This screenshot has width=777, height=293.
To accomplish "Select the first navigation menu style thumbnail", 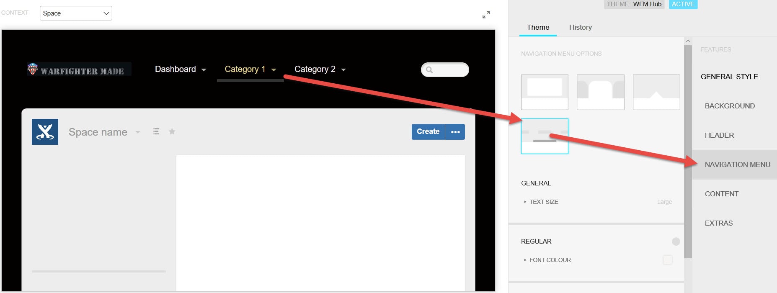I will click(x=545, y=92).
